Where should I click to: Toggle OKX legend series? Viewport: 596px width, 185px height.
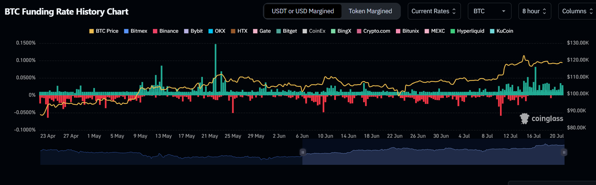tap(216, 31)
